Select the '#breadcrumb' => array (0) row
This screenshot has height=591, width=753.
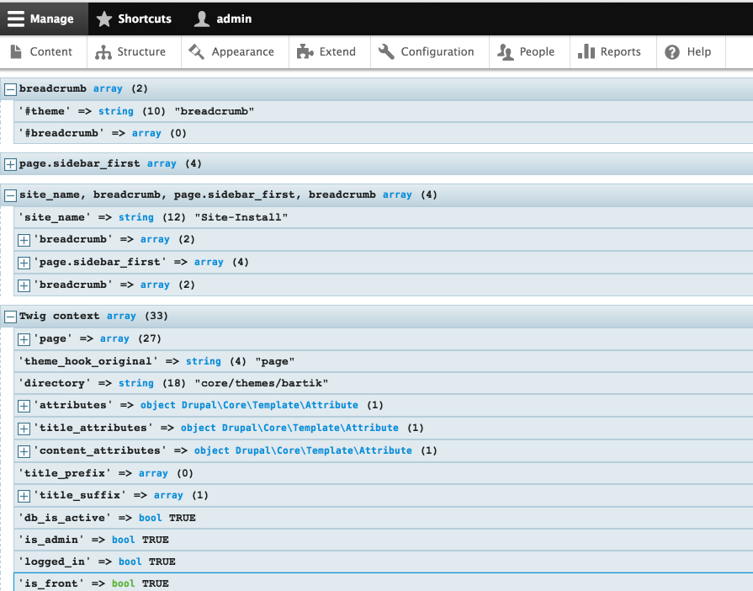[x=383, y=133]
